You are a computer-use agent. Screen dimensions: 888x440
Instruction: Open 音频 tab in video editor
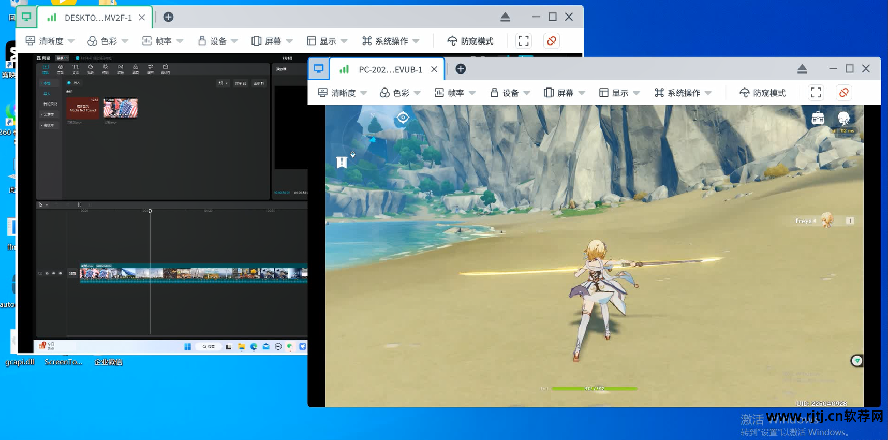coord(61,69)
